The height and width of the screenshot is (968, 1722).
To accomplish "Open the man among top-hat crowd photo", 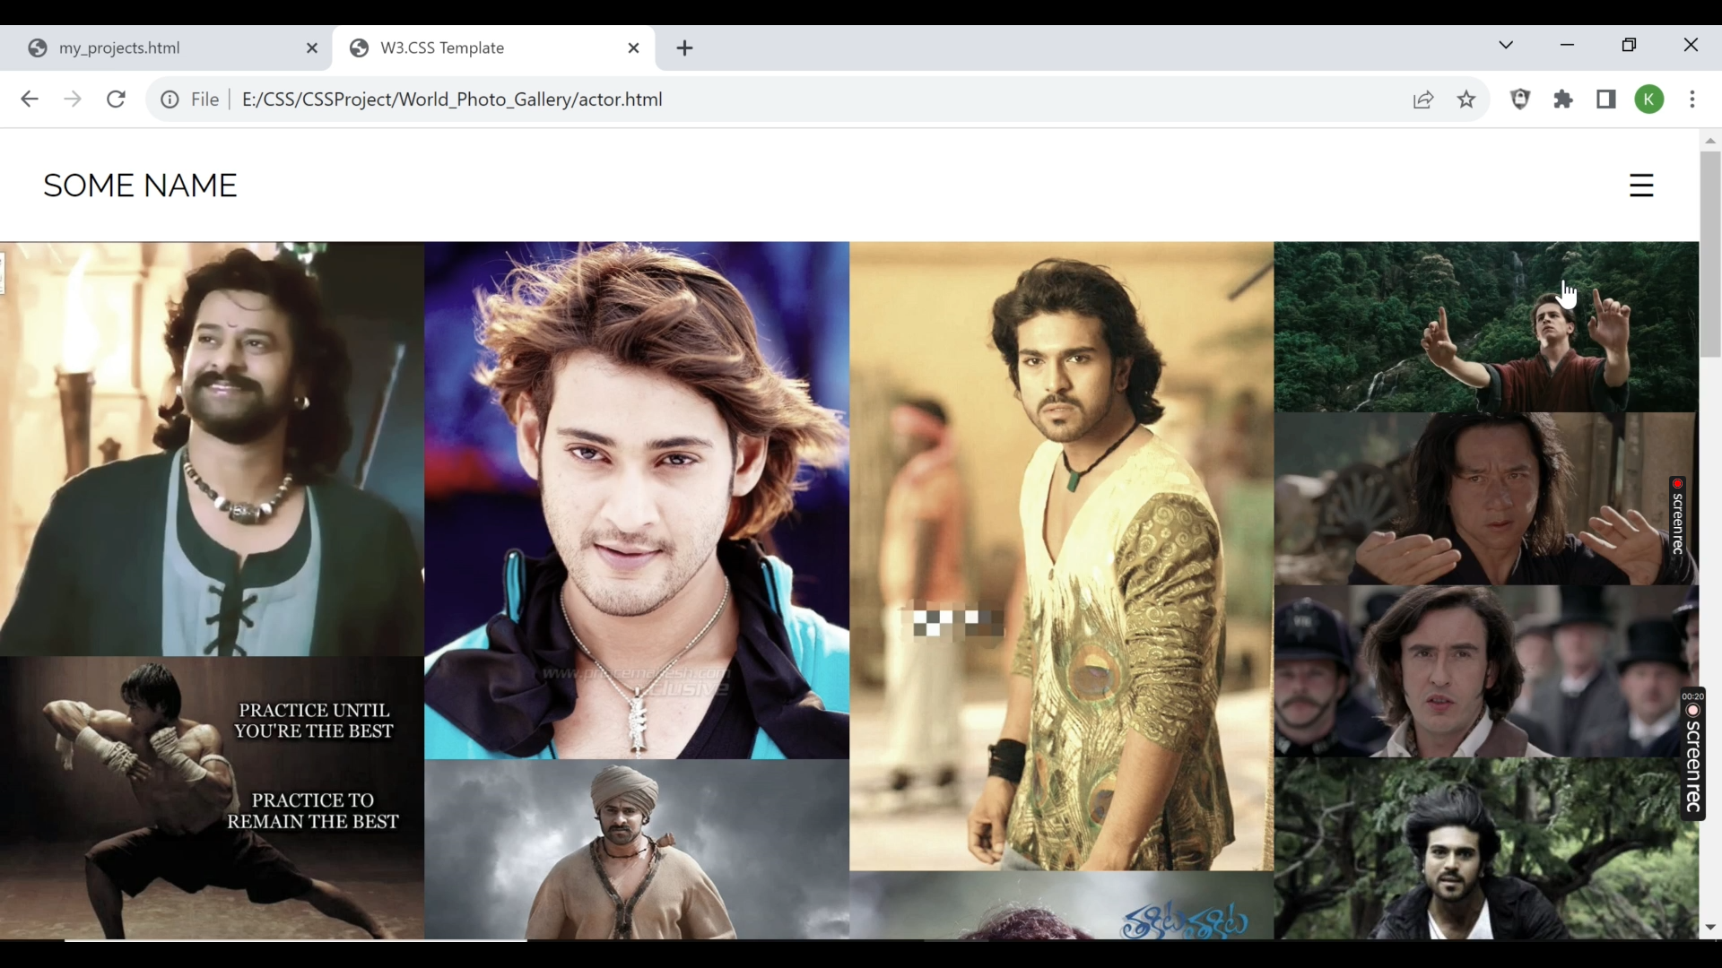I will (1486, 672).
